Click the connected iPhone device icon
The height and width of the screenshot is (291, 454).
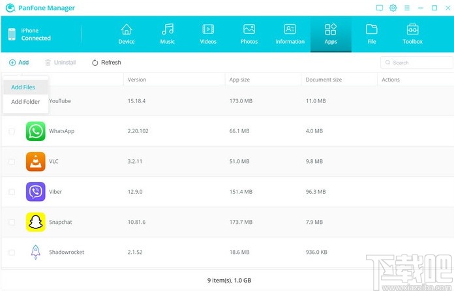click(x=12, y=34)
